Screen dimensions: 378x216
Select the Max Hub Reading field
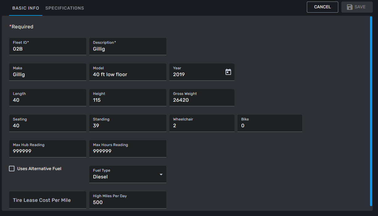47,151
